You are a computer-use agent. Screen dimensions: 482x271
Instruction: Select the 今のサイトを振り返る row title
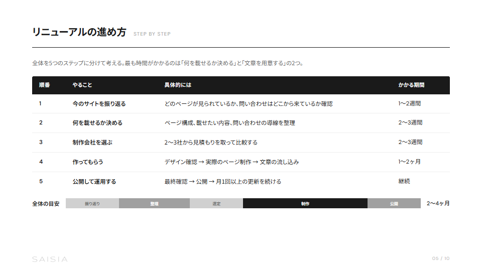[99, 104]
